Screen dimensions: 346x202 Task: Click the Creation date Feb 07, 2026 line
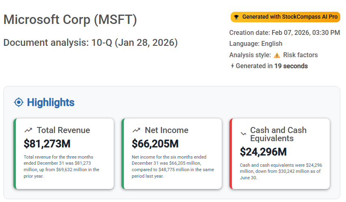[x=284, y=33]
